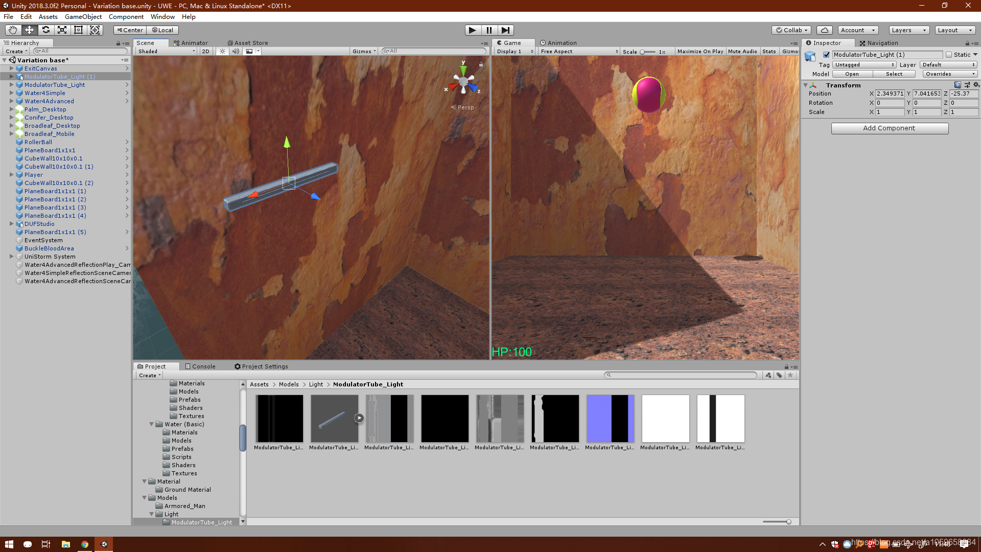The height and width of the screenshot is (552, 981).
Task: Toggle scene audio speaker icon
Action: tap(236, 51)
